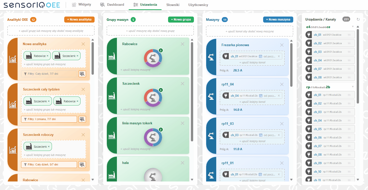Open calendar for ch_01 in Frezarka pionowa
The image size is (368, 190).
[261, 56]
